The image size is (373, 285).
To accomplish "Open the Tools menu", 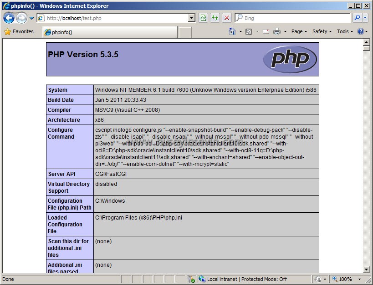I will tap(345, 31).
